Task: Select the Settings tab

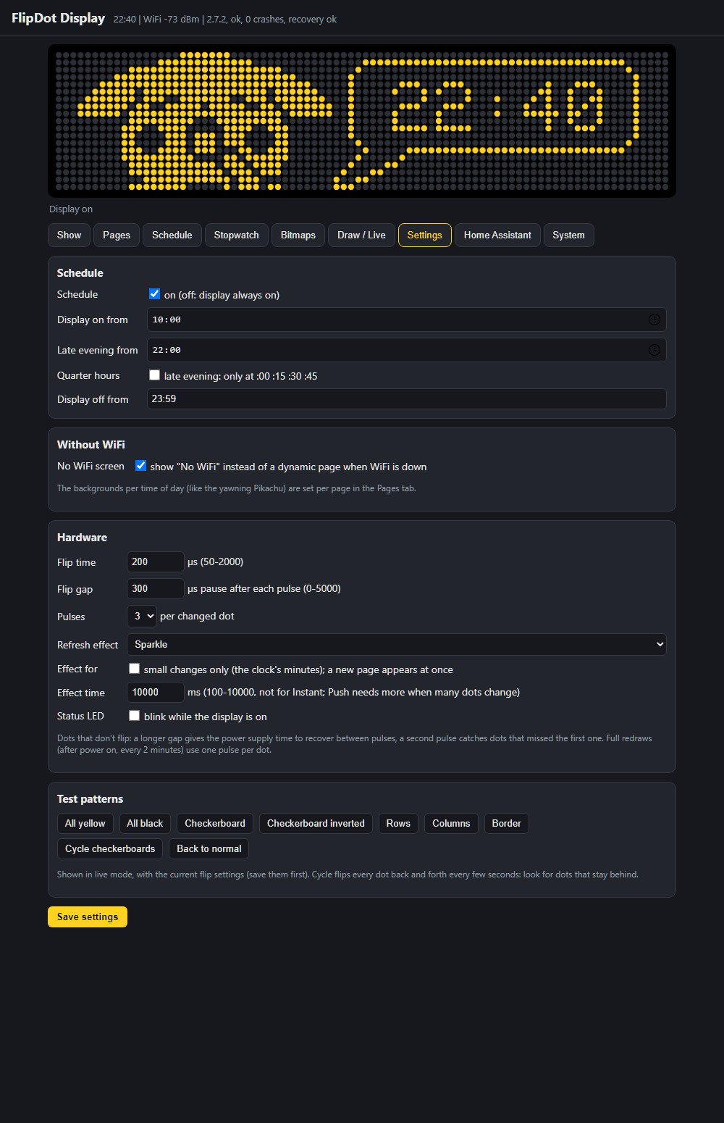Action: (x=425, y=235)
